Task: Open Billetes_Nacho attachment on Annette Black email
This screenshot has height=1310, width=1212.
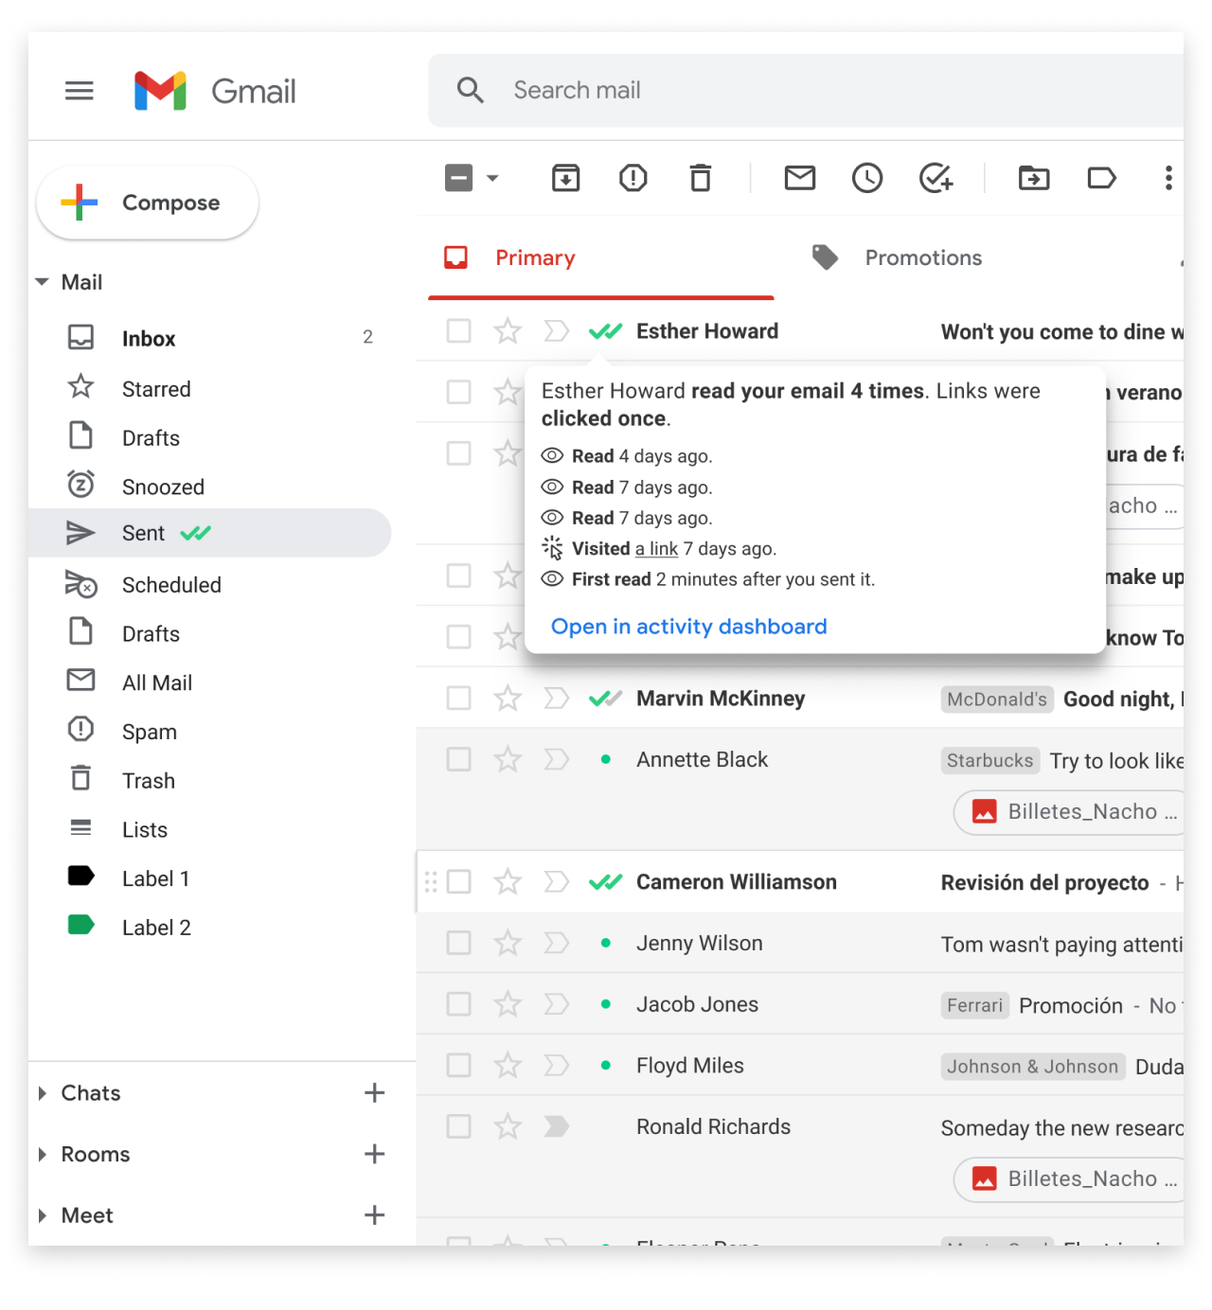Action: [x=1068, y=812]
